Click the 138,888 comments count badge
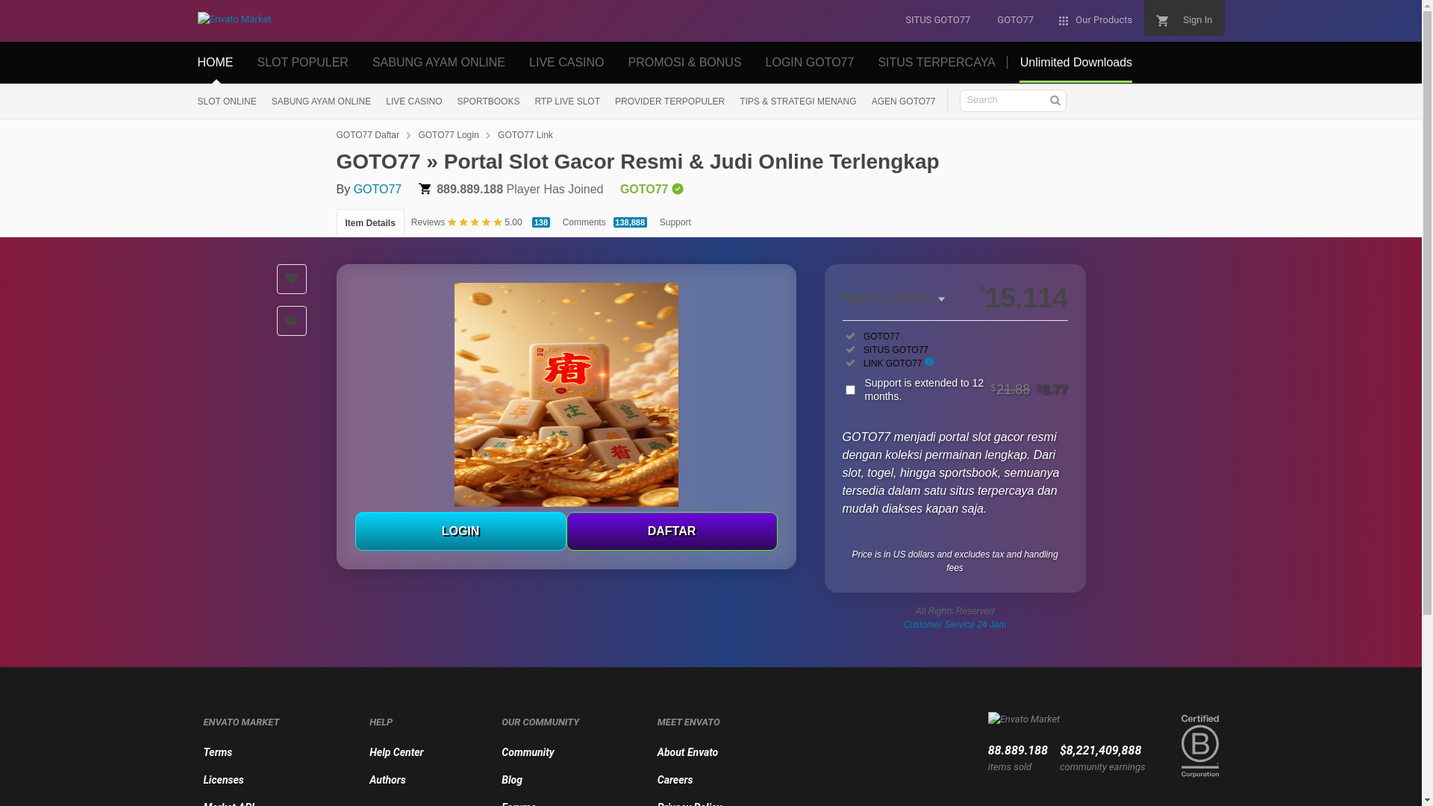This screenshot has width=1433, height=806. click(x=630, y=222)
